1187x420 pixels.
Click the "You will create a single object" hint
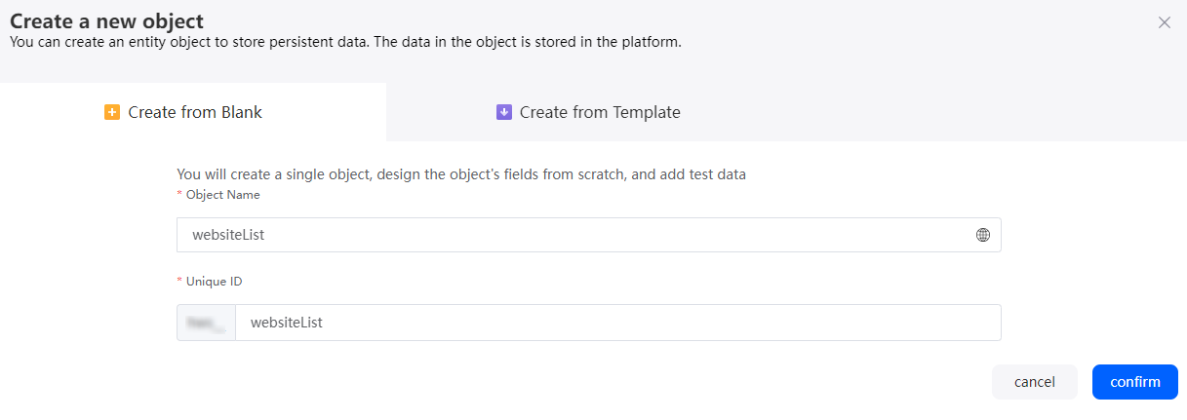pos(461,174)
